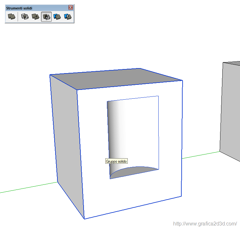240x227 pixels.
Task: Close the Strumenti solidi toolbar
Action: (71, 7)
